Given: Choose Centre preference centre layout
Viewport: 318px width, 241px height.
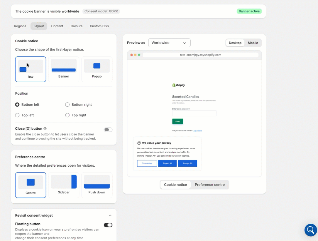Looking at the screenshot, I should (31, 185).
